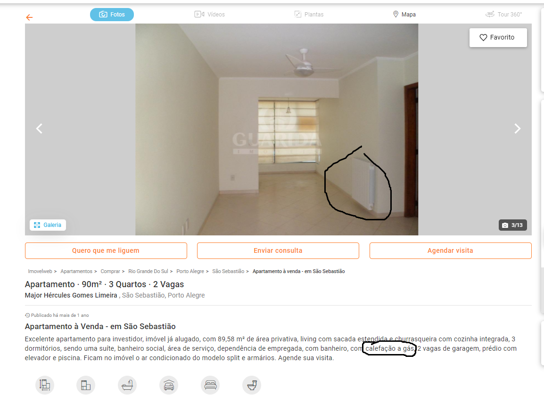Click the bathtub bathrooms icon
Viewport: 544px width, 395px height.
pos(127,385)
